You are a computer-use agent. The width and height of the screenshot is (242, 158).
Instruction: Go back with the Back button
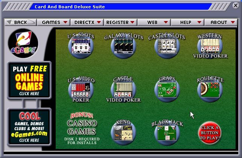pos(21,22)
